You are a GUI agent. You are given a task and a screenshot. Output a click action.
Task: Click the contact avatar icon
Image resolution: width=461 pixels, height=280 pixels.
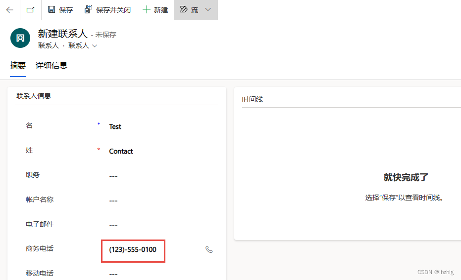click(20, 38)
